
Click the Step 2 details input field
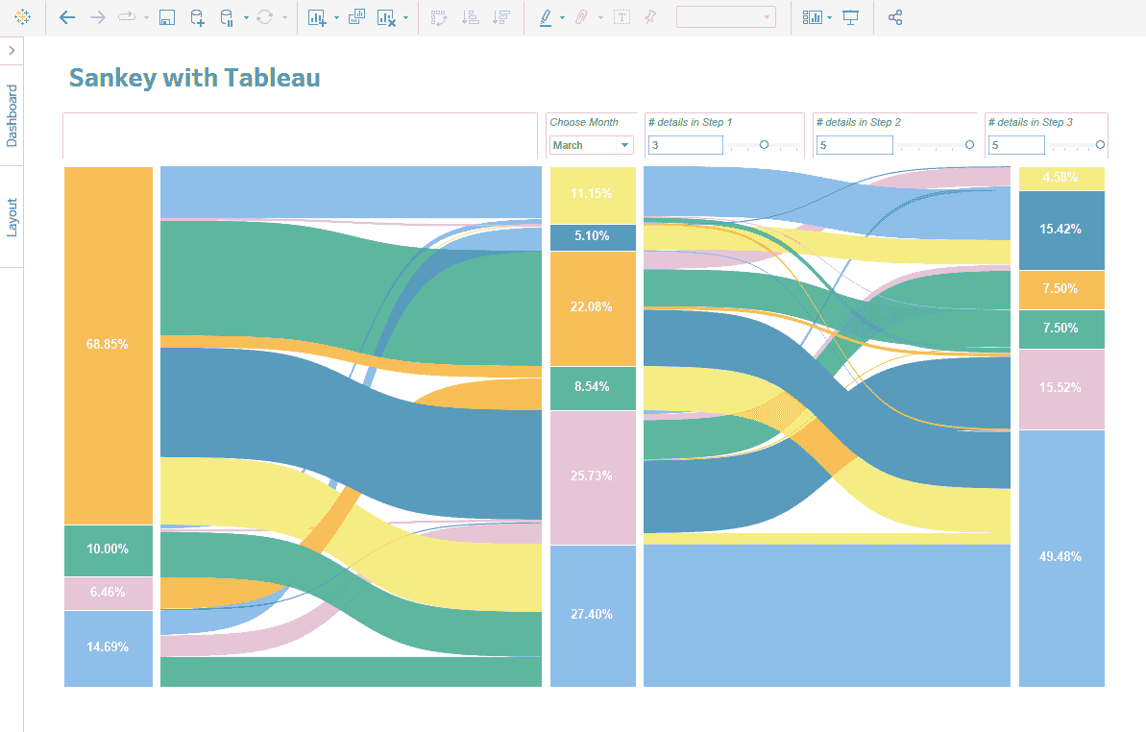click(x=854, y=145)
